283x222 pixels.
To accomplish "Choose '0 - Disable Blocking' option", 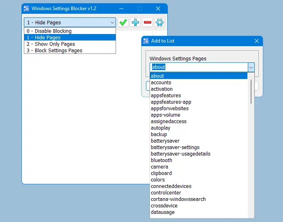I will (70, 31).
